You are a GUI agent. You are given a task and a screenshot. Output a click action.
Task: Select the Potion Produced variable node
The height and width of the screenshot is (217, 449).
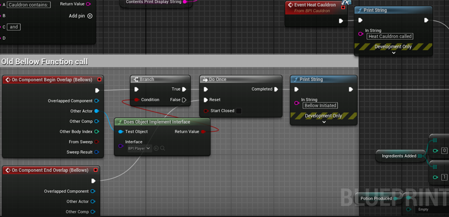[x=376, y=198]
